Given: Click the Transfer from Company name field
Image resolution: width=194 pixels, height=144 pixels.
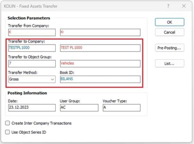Looking at the screenshot, I should tap(100, 32).
